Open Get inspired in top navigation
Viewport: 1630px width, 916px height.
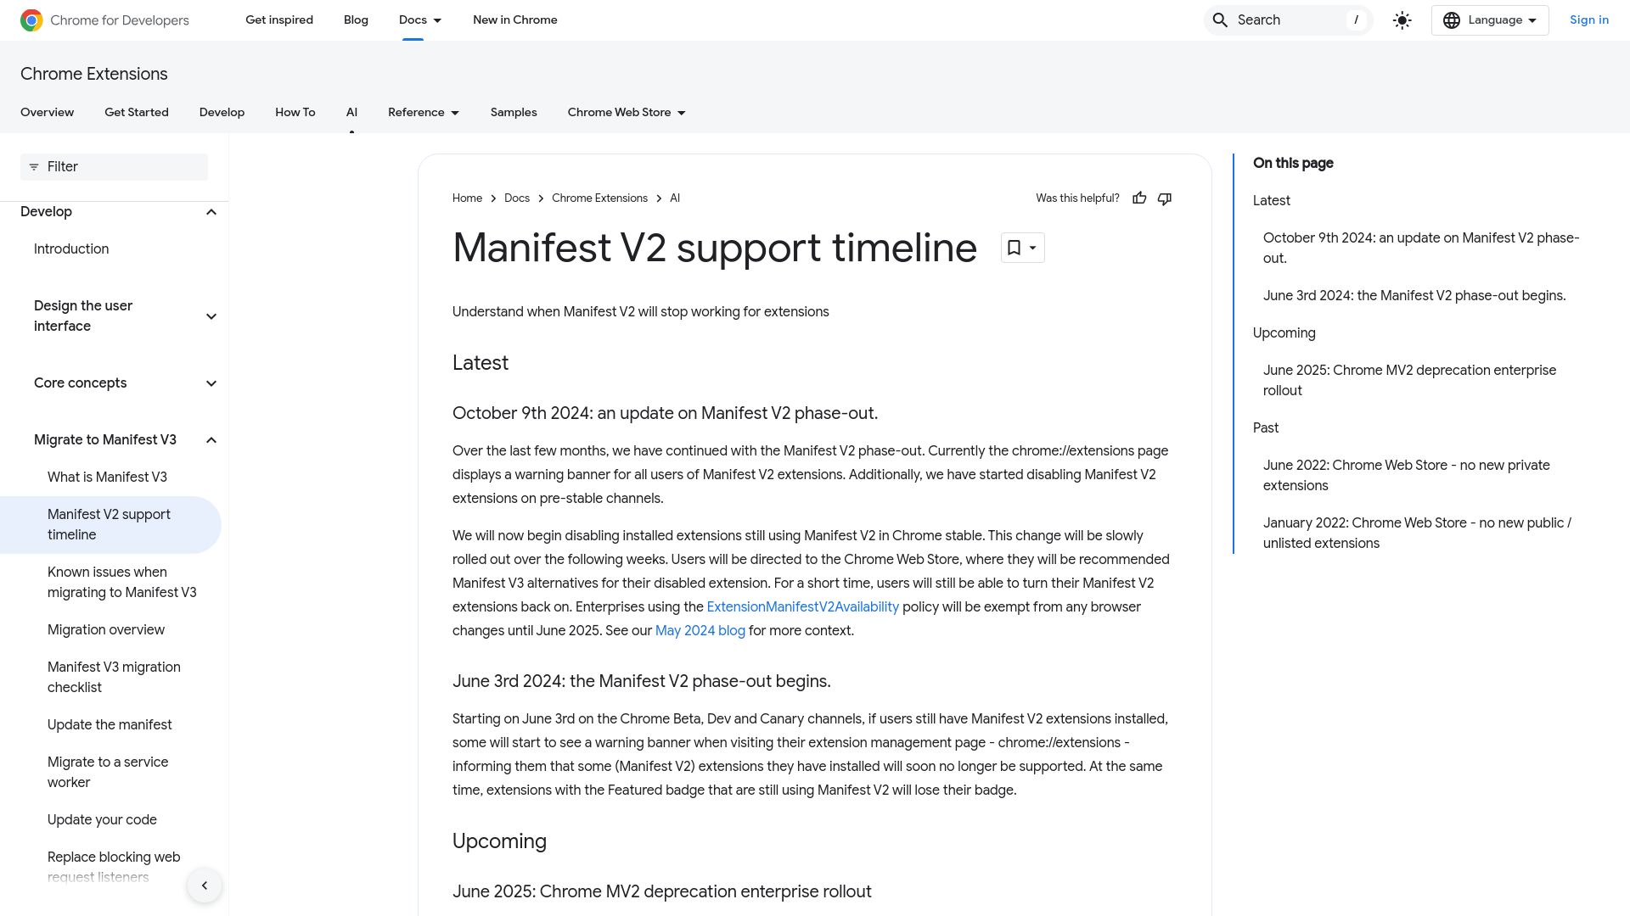279,20
